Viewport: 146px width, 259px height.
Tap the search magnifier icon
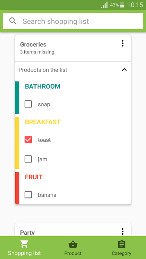13,21
